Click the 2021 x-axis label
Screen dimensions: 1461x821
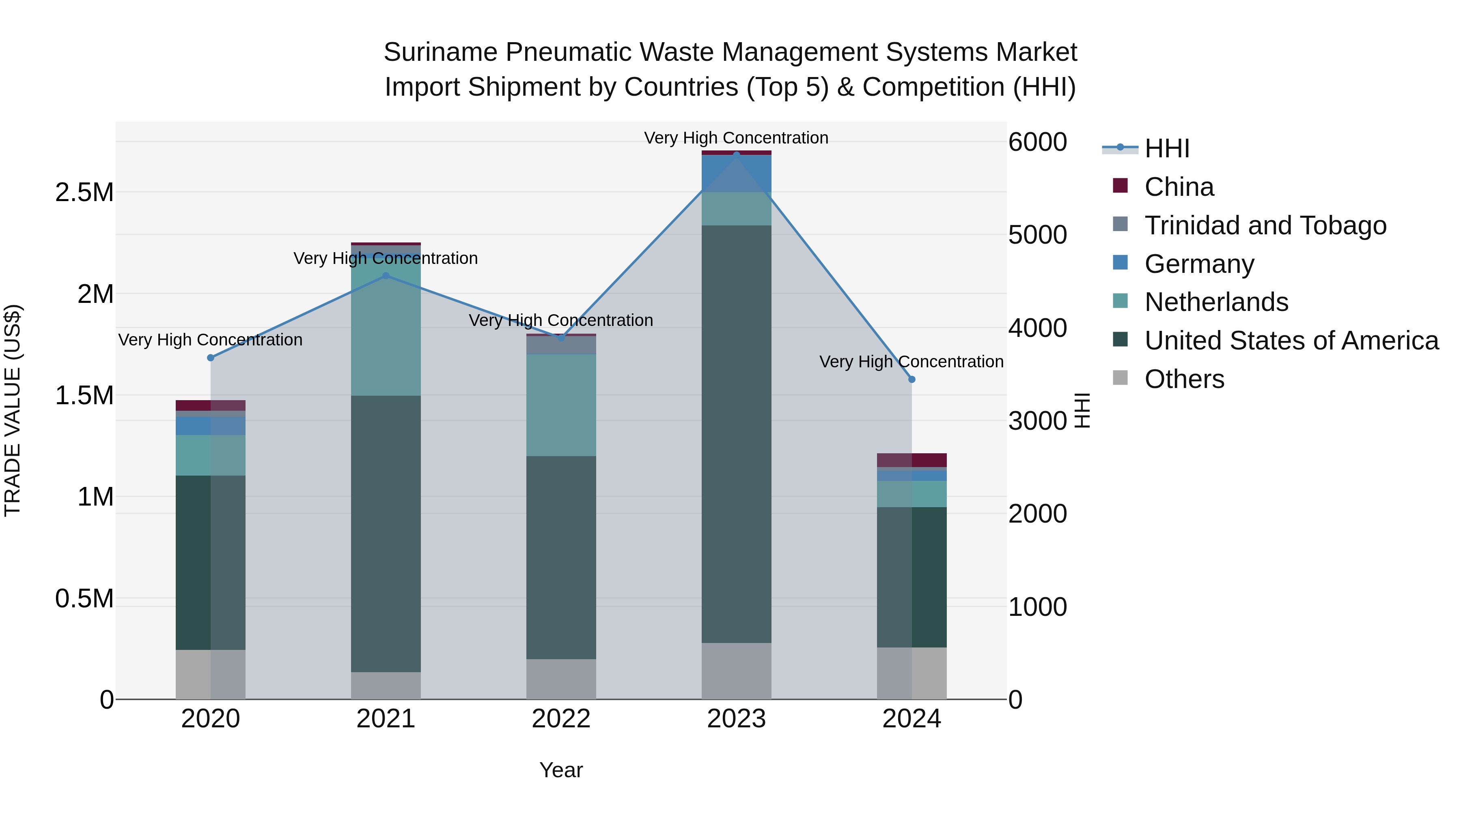coord(386,719)
